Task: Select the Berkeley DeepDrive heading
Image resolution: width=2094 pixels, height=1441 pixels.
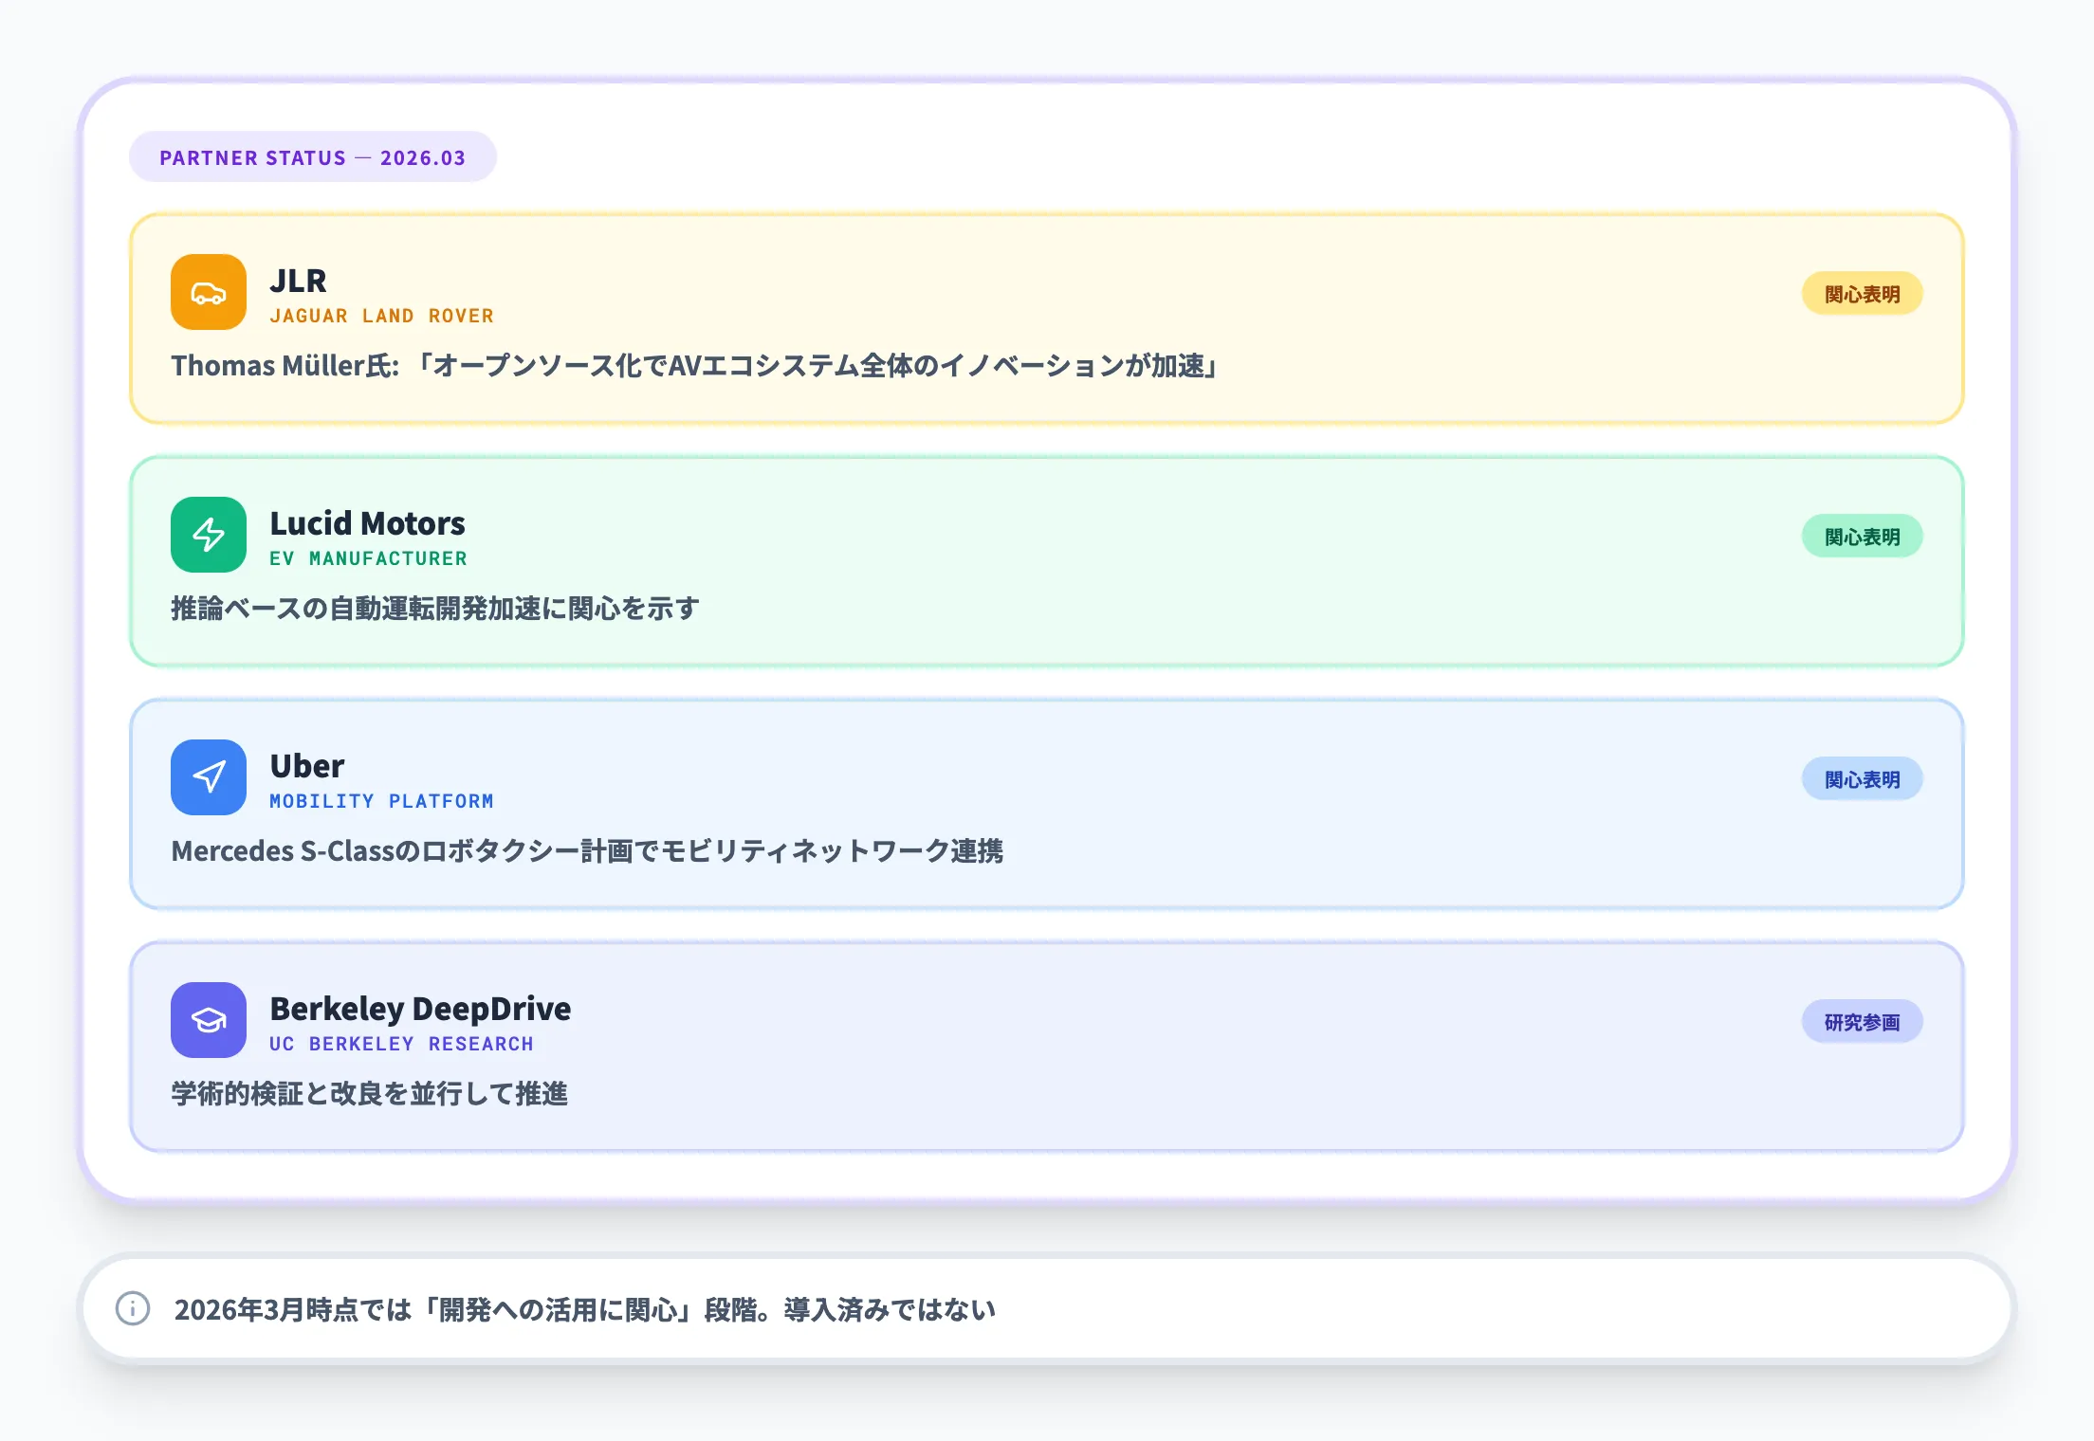Action: tap(420, 1009)
